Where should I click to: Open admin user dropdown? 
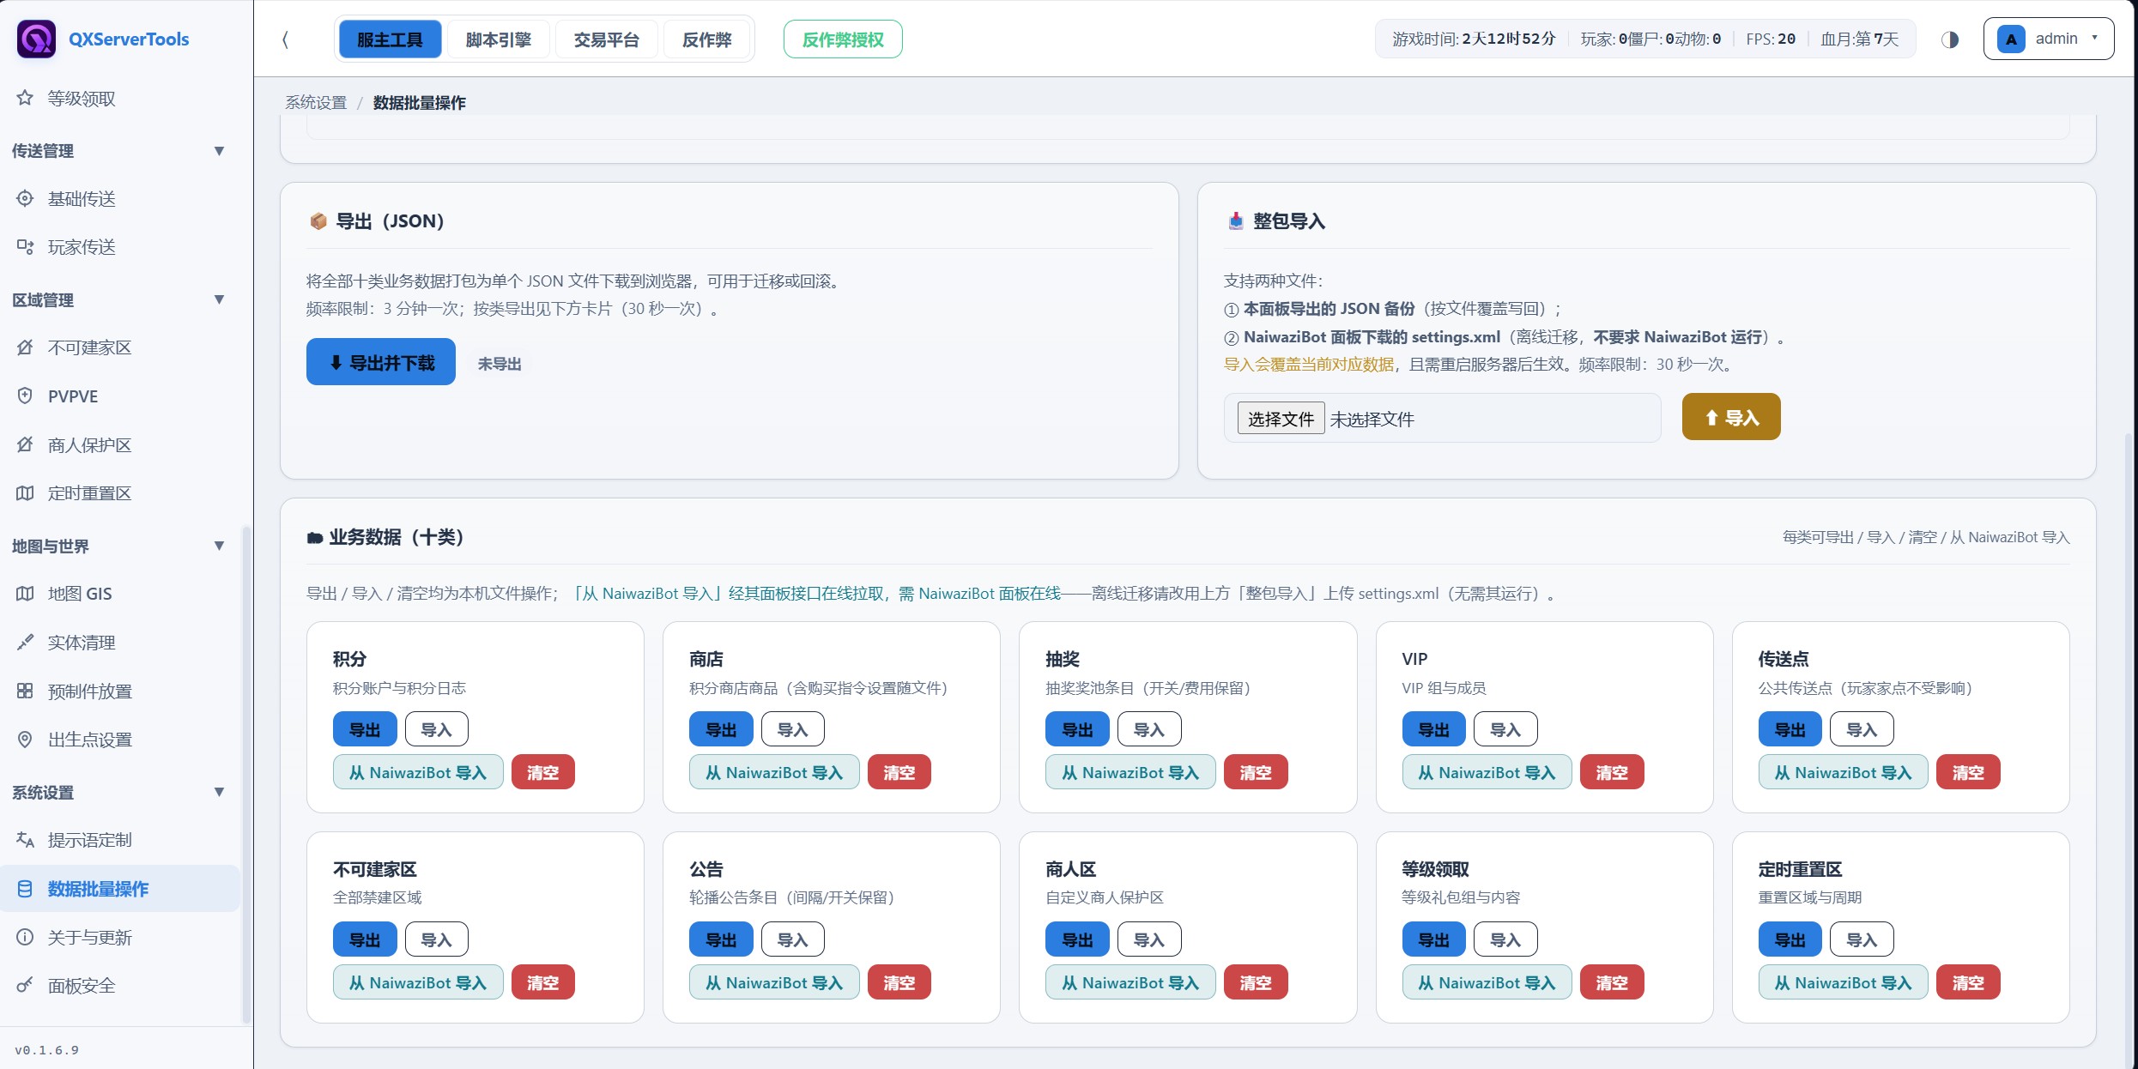tap(2048, 39)
